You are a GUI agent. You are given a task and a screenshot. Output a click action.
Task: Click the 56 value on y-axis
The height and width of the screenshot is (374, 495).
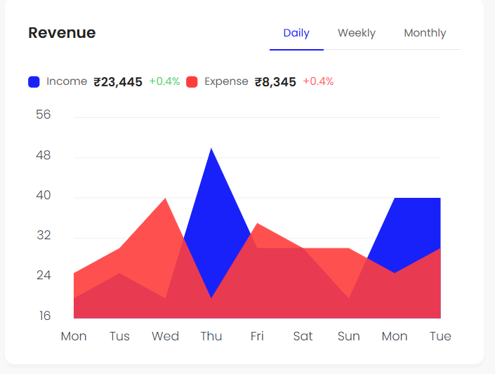tap(44, 115)
